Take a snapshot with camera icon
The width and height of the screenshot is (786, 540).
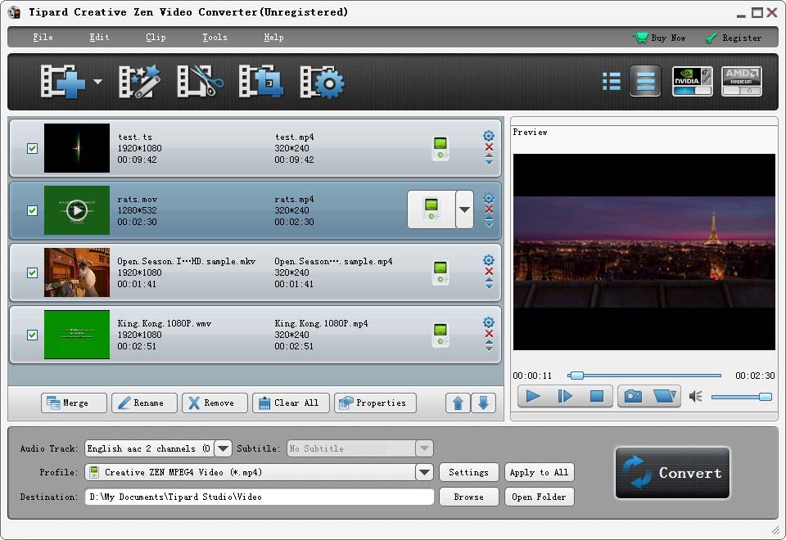(x=633, y=396)
